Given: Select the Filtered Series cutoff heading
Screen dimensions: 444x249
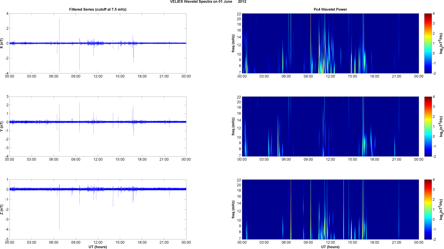Looking at the screenshot, I should point(98,9).
